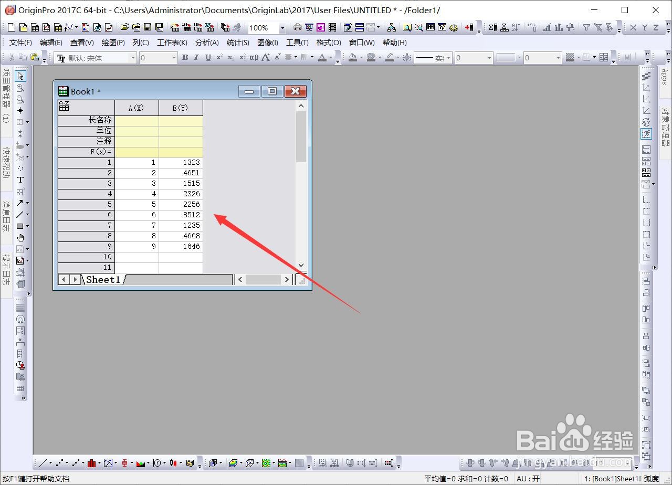Open the 帮助(H) menu

(x=394, y=43)
